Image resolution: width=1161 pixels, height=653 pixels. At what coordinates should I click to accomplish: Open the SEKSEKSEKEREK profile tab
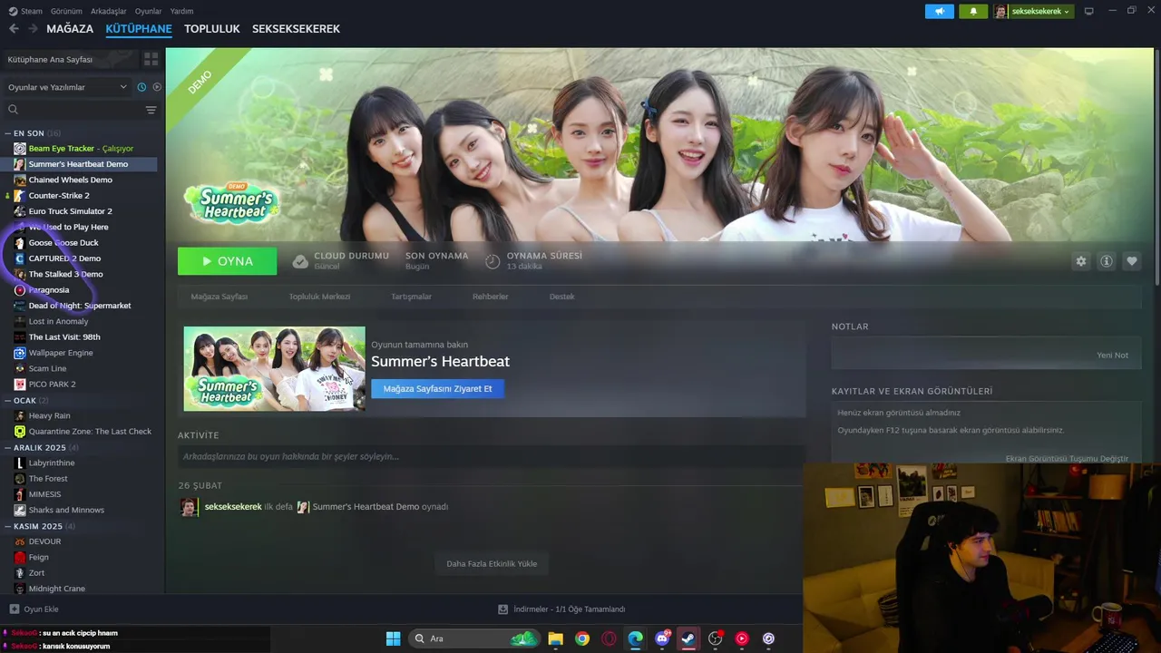296,29
